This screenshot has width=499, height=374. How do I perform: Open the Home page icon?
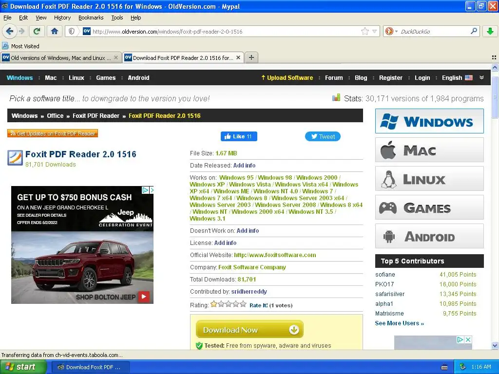[55, 31]
